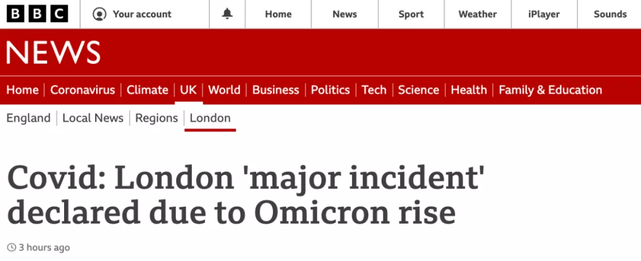Open News in the top BBC bar
The width and height of the screenshot is (641, 261).
pos(345,14)
